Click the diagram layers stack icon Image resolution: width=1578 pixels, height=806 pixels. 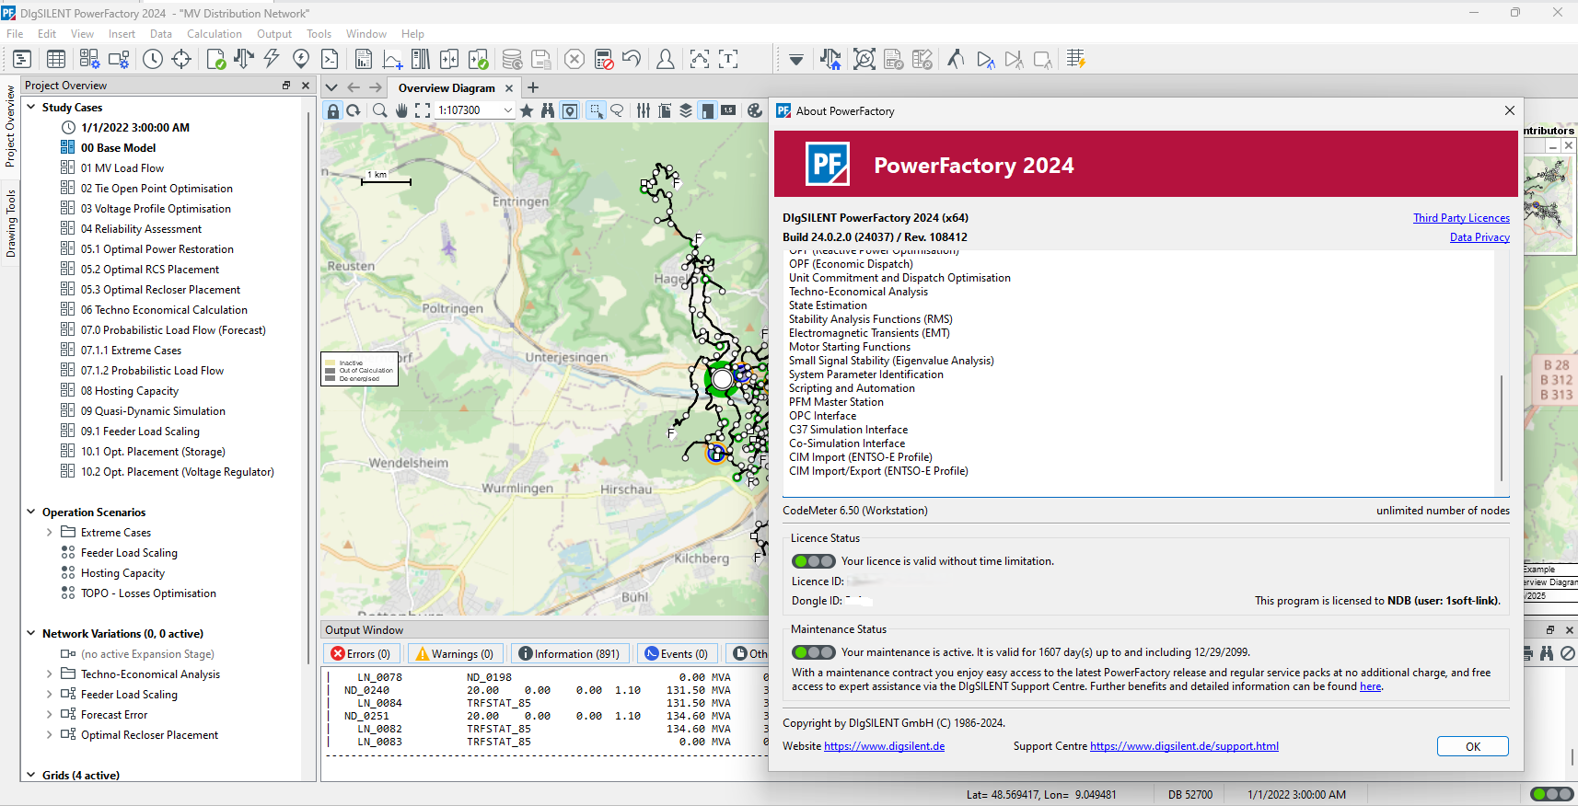point(686,110)
